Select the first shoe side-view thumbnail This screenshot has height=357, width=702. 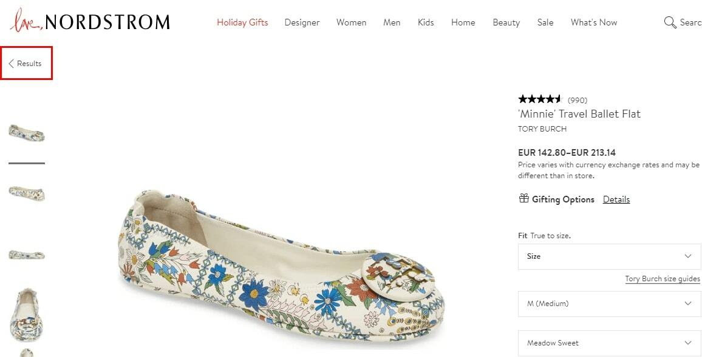[26, 133]
